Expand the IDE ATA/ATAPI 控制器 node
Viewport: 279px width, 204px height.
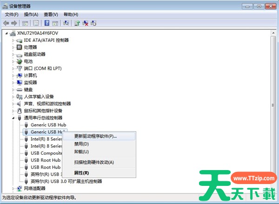coord(13,40)
